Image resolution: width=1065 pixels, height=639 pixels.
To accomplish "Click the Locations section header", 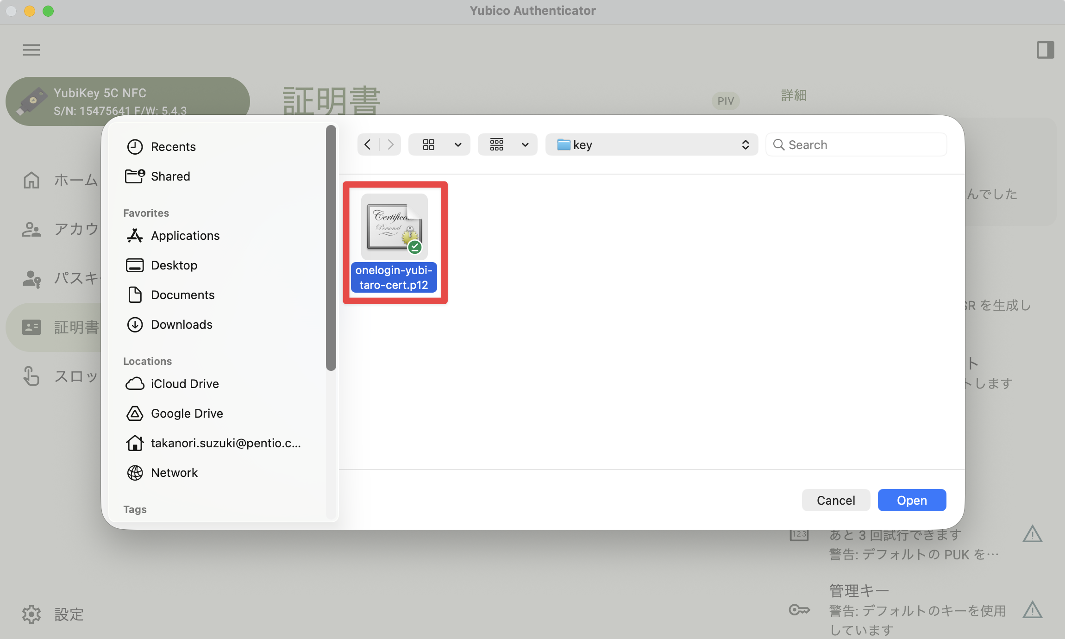I will 147,361.
